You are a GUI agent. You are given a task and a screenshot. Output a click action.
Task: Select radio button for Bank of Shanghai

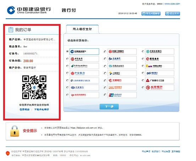click(105, 73)
